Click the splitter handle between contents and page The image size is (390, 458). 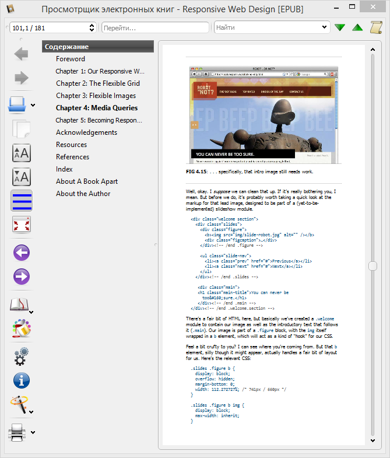pos(156,244)
